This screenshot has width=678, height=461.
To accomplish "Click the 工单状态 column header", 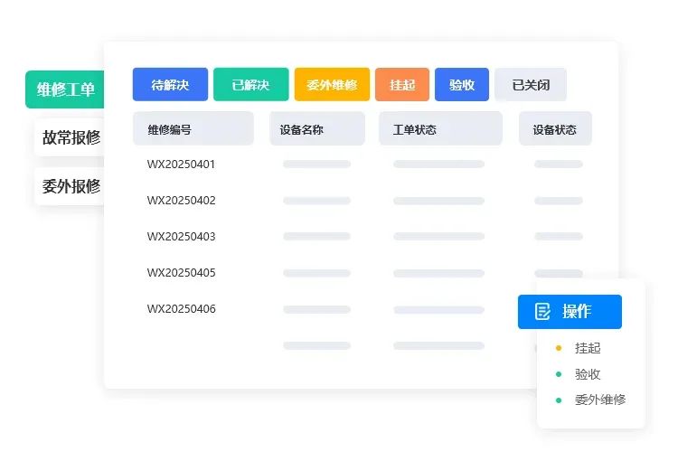I will 440,129.
